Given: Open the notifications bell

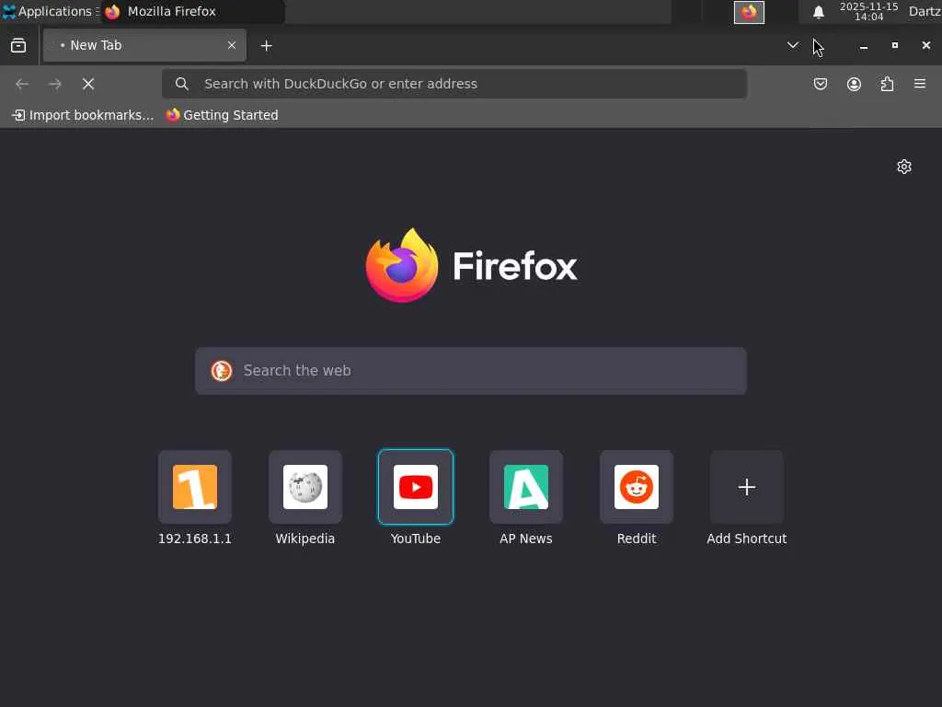Looking at the screenshot, I should point(818,12).
